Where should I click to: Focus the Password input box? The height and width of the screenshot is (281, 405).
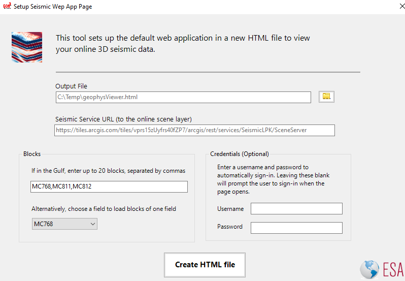296,227
